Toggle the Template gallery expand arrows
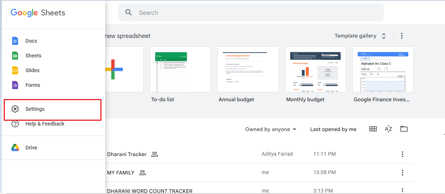This screenshot has height=194, width=445. coord(384,36)
